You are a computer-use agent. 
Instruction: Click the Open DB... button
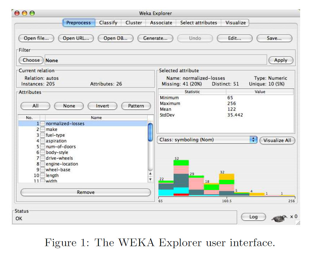coord(116,38)
